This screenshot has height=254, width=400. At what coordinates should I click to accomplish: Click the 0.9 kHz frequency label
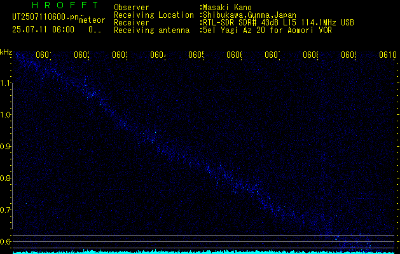click(5, 147)
